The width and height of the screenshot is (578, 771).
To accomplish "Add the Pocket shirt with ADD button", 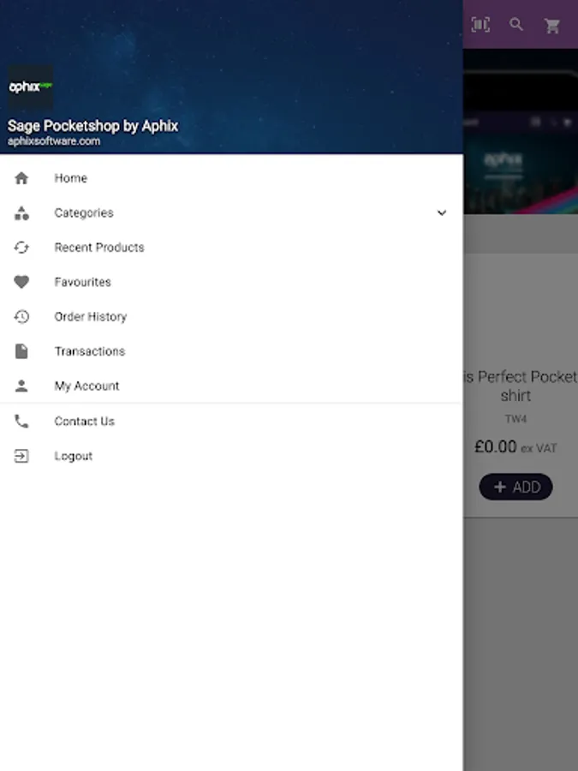I will (515, 487).
